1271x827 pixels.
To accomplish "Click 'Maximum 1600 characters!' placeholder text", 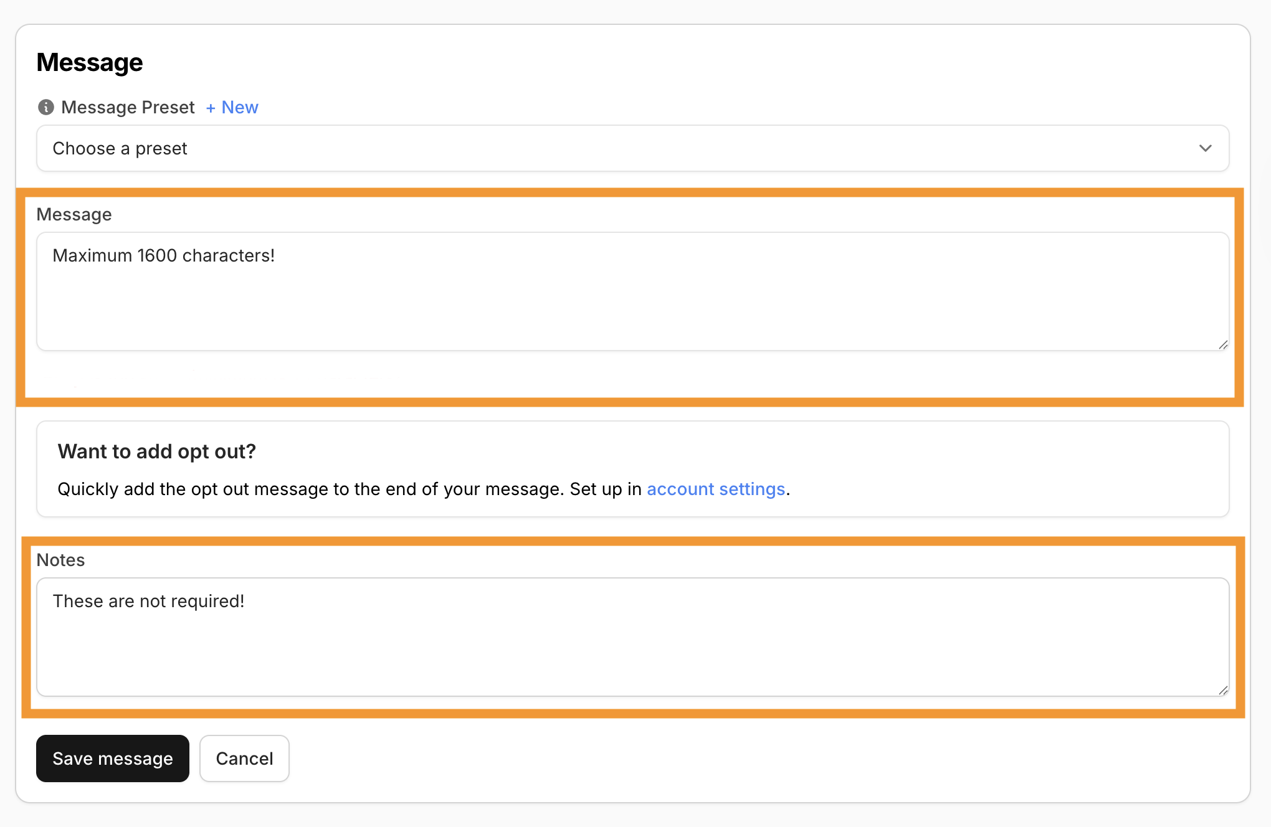I will [163, 255].
